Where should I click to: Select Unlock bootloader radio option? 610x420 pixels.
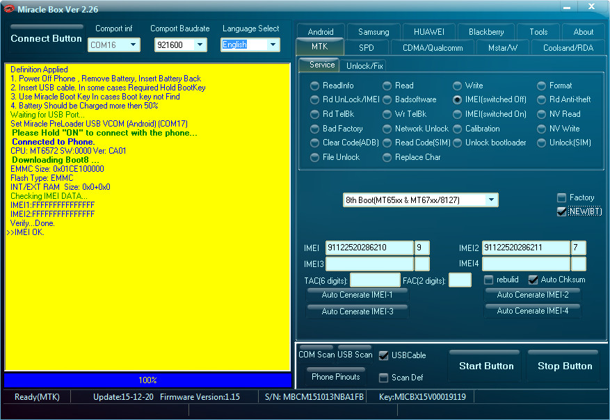(490, 143)
